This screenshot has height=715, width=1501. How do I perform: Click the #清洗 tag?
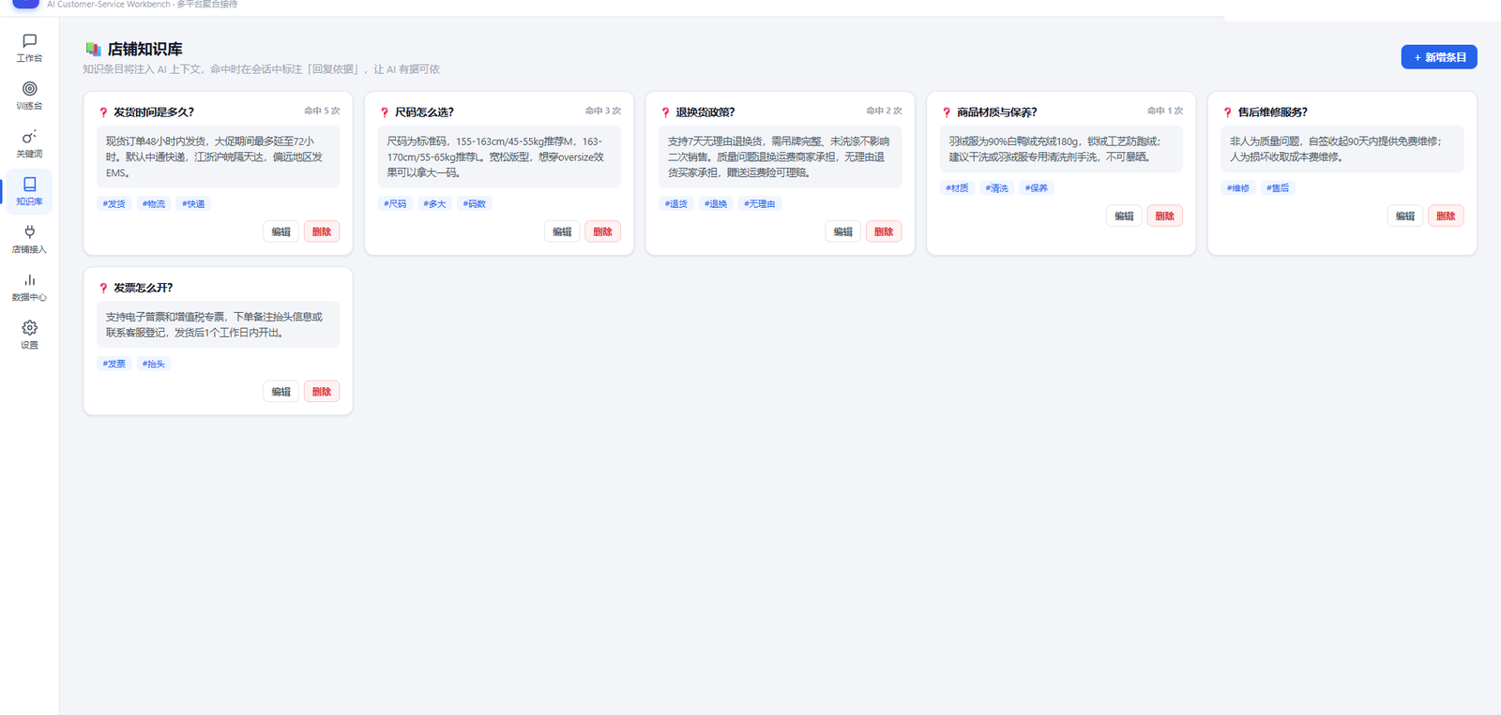pyautogui.click(x=996, y=187)
